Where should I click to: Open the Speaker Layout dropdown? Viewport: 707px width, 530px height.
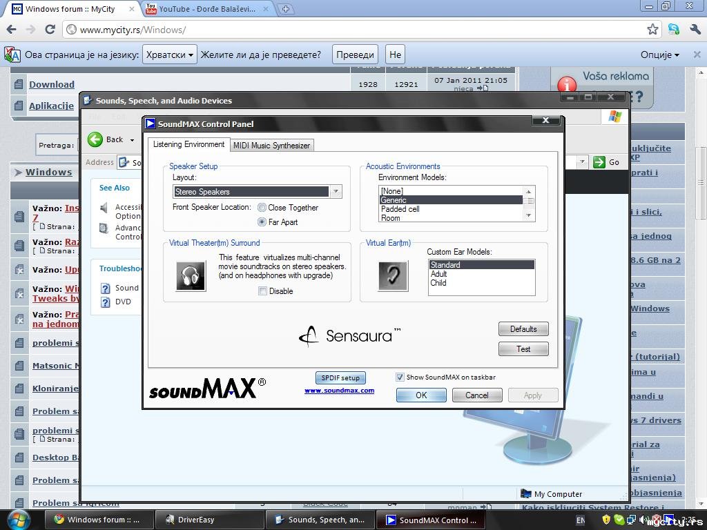point(336,192)
